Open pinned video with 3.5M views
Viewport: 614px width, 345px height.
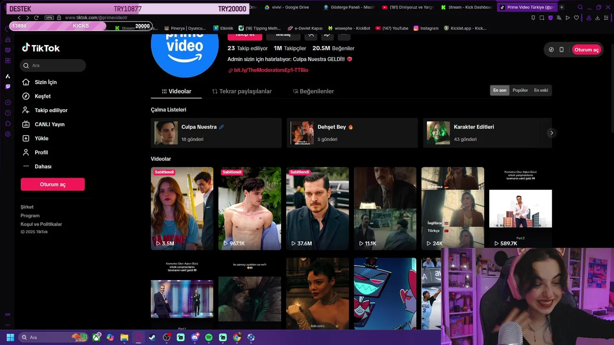point(182,208)
